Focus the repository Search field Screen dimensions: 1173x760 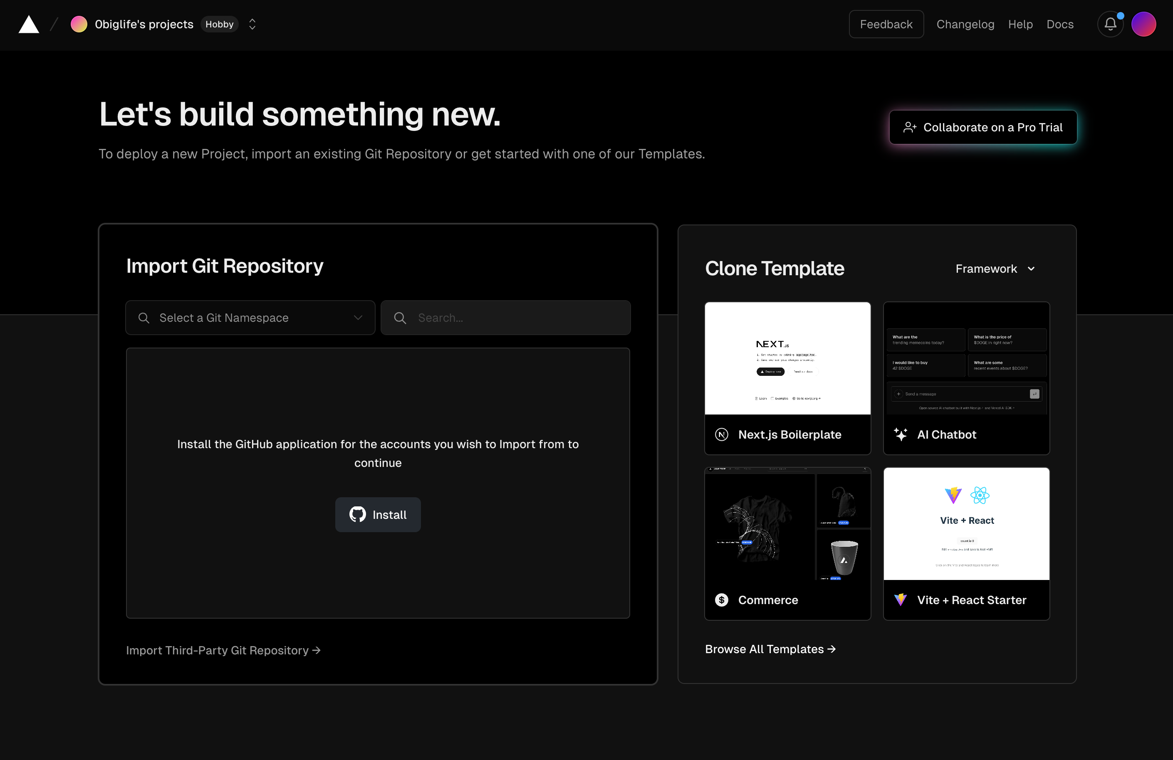[506, 318]
